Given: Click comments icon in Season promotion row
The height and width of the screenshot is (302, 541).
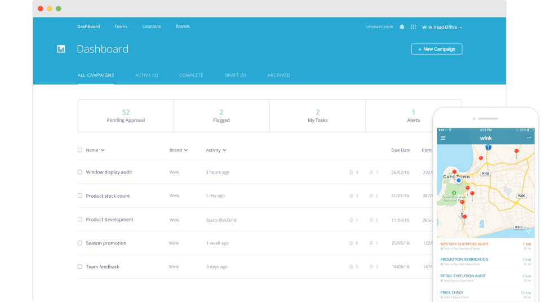Looking at the screenshot, I should 371,243.
